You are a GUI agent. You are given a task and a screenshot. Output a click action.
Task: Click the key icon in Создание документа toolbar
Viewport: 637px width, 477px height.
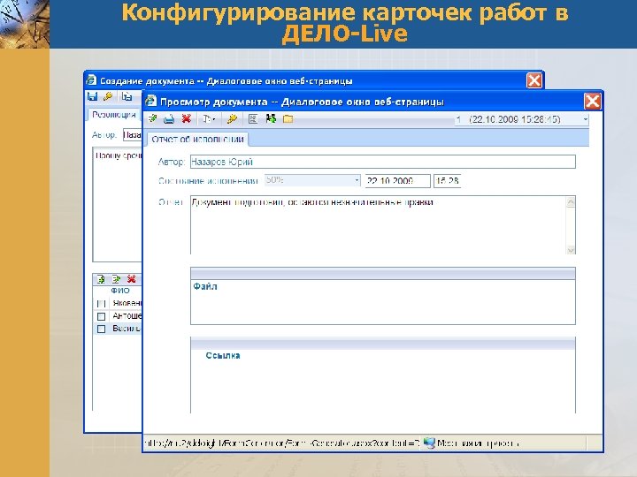[x=108, y=96]
